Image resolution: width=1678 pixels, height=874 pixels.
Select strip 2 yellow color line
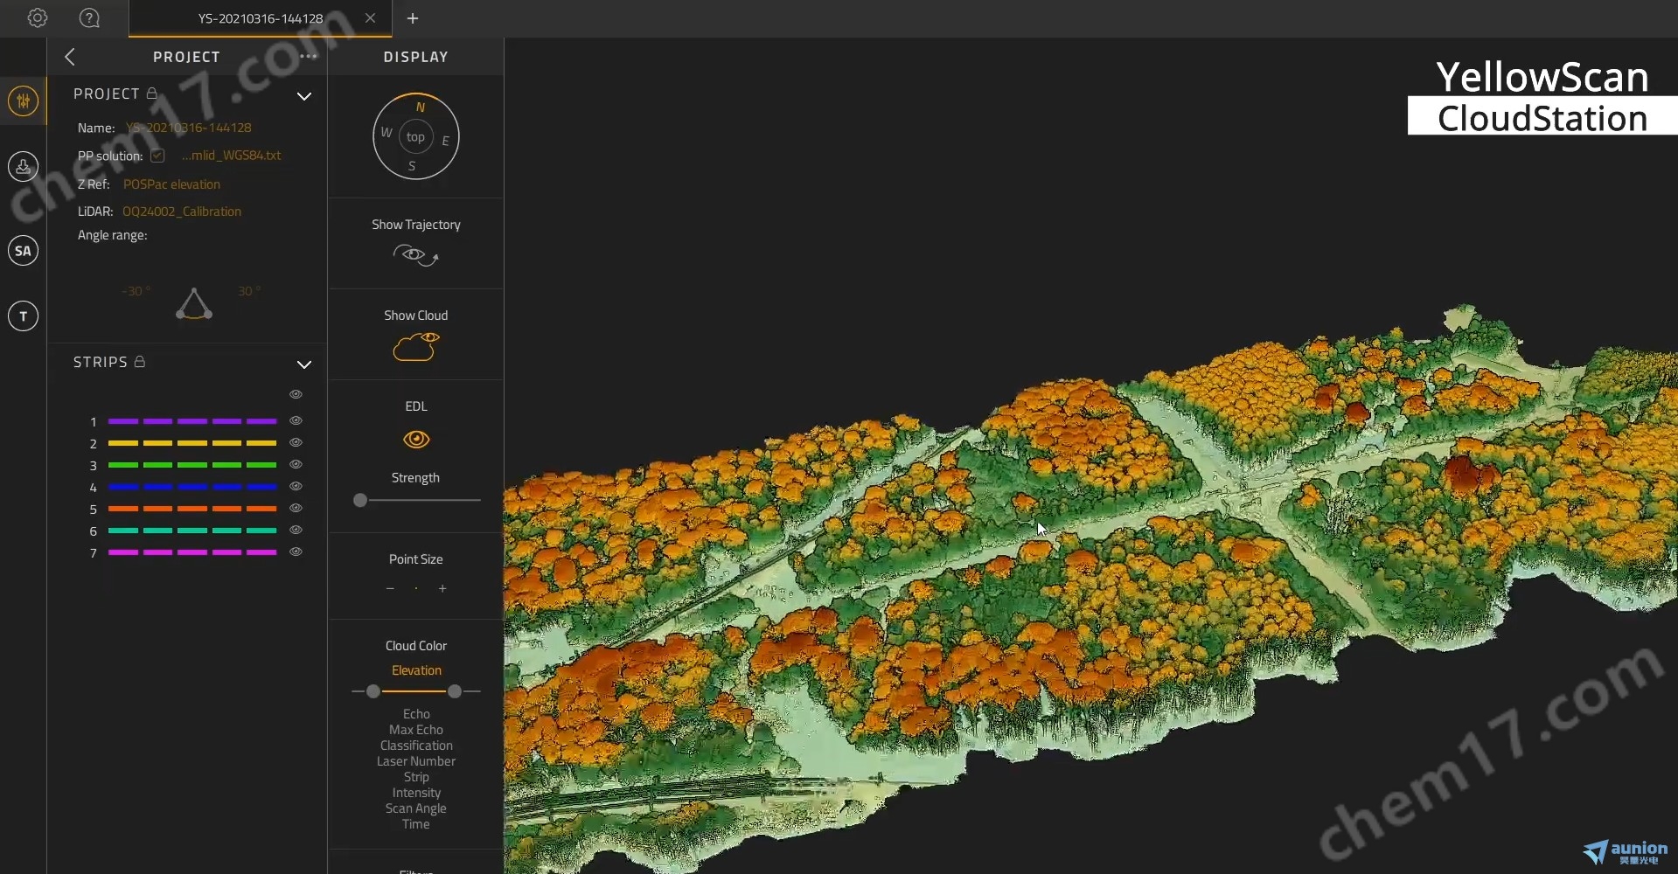[192, 443]
